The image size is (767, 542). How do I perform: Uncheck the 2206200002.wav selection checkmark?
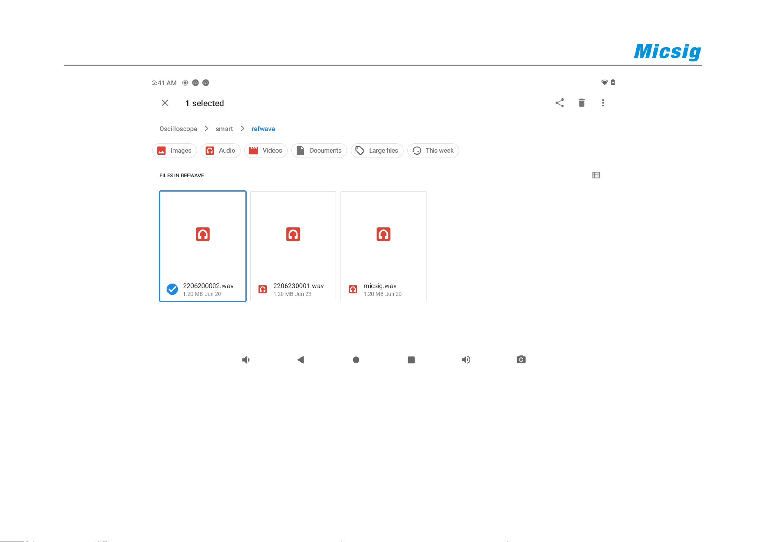tap(172, 289)
